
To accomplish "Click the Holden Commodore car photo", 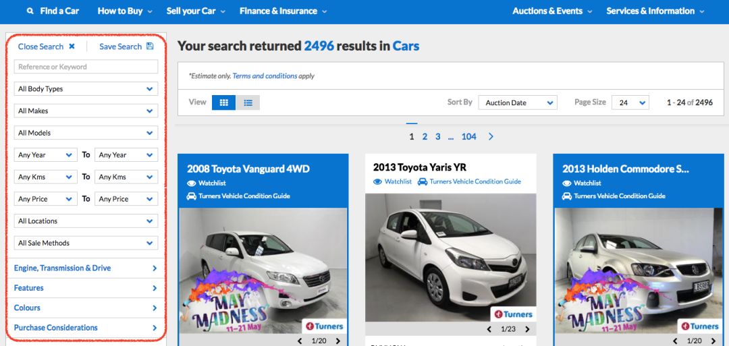I will click(x=639, y=270).
